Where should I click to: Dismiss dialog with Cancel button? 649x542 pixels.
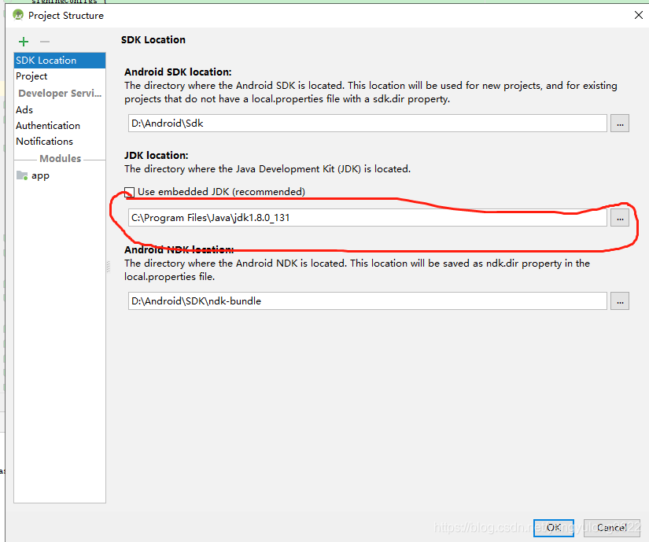click(x=612, y=528)
